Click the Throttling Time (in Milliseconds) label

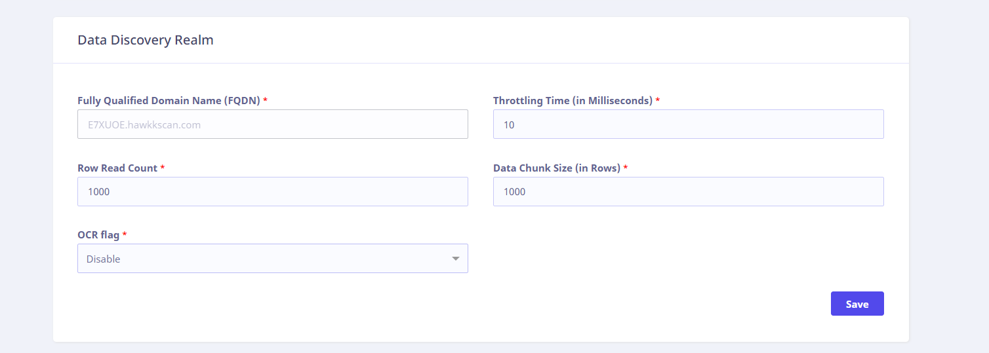coord(573,101)
